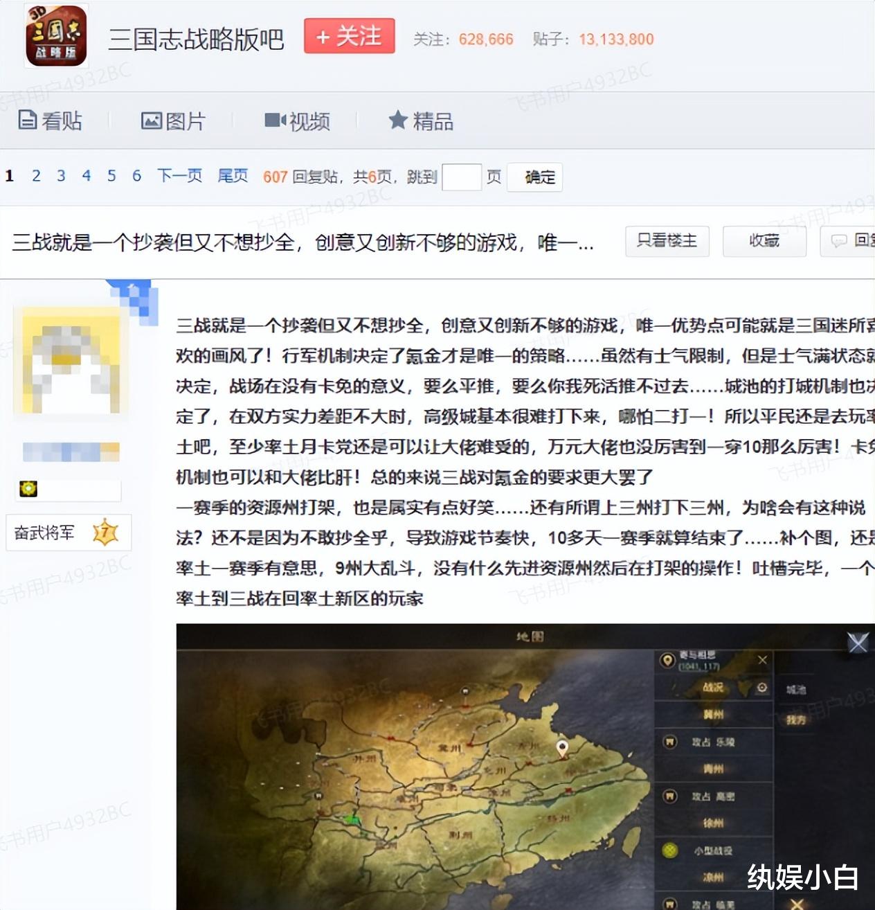Click the 尾页 last page link

(233, 176)
